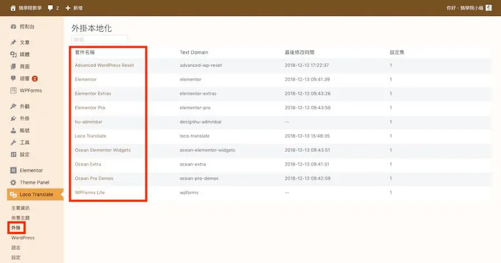
Task: Click the 外掛本地化 page heading
Action: pyautogui.click(x=91, y=28)
